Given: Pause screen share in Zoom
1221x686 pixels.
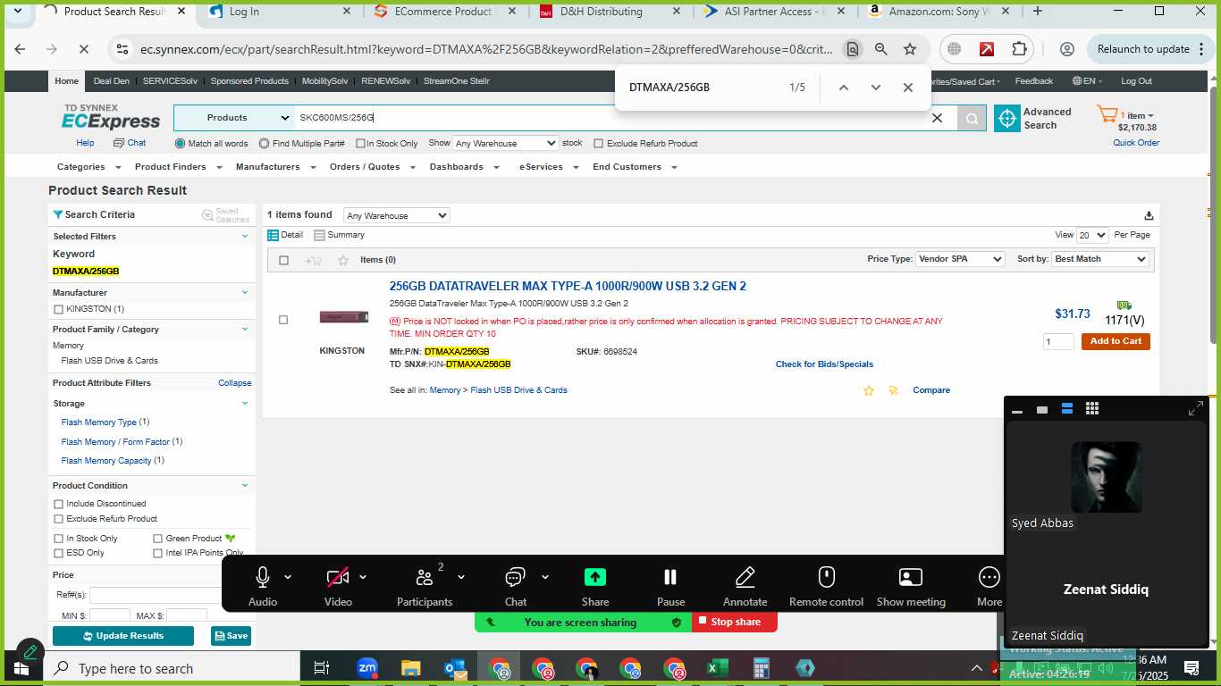Looking at the screenshot, I should click(670, 585).
